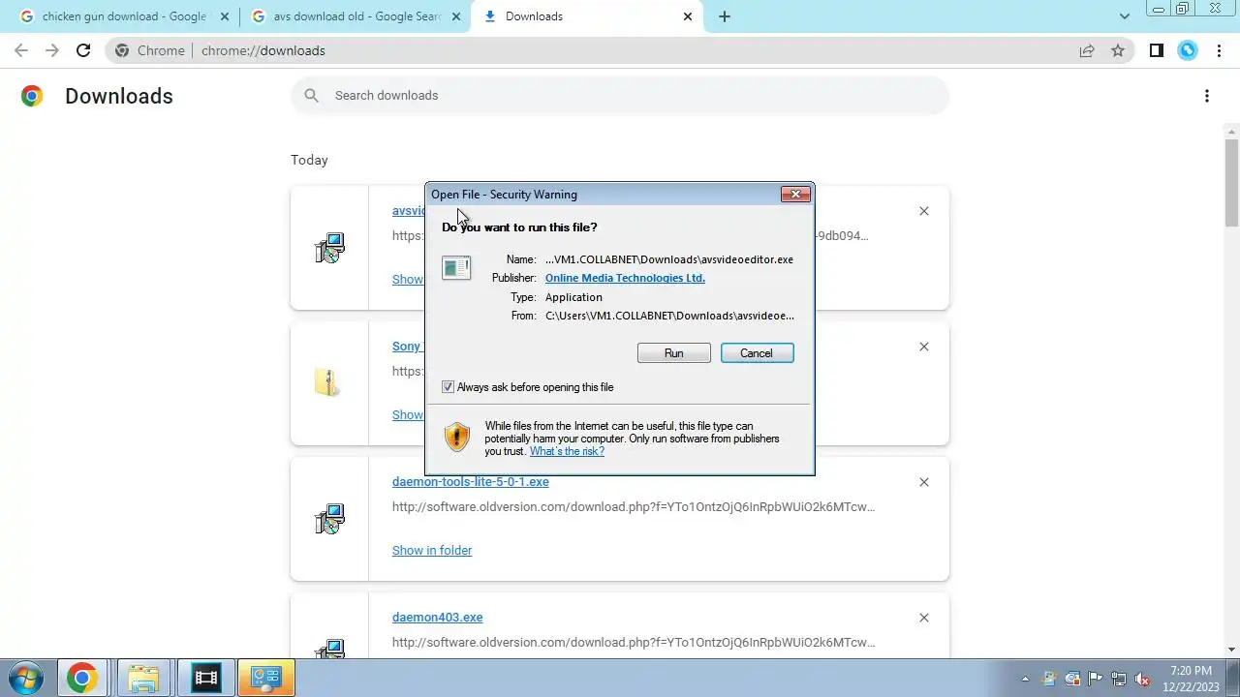The image size is (1240, 697).
Task: Close the Open File Security Warning dialog
Action: click(795, 195)
